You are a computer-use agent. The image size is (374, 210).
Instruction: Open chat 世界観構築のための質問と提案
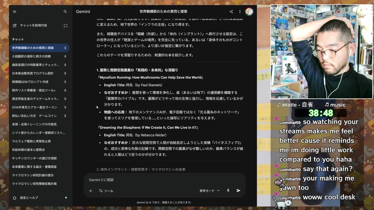point(39,48)
